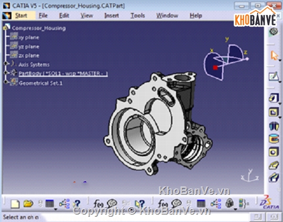Click the Open folder icon
This screenshot has height=222, width=283.
28,204
